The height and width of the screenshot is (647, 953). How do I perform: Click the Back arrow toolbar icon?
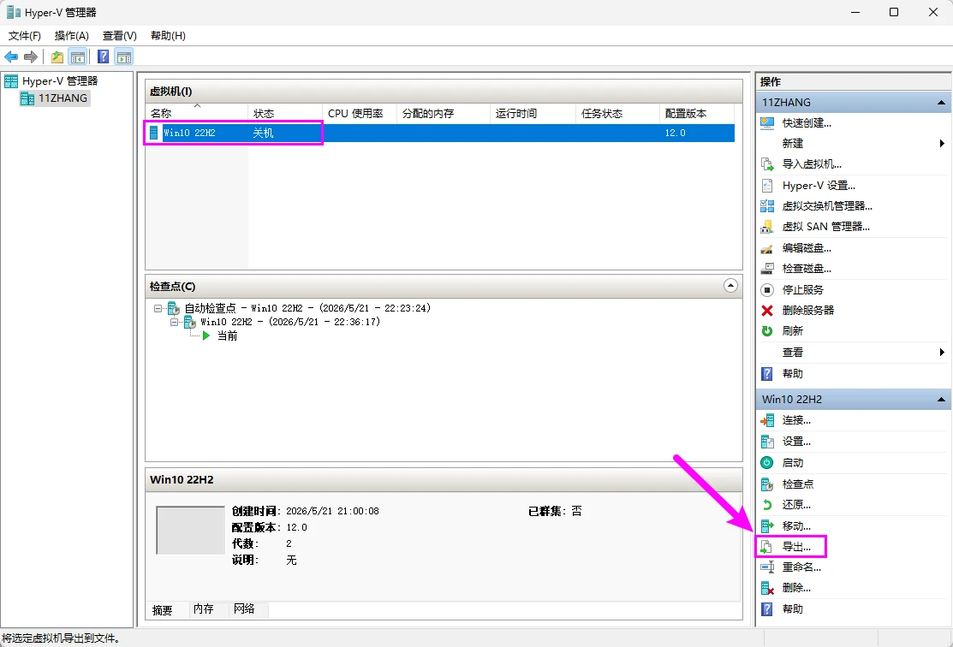click(x=11, y=57)
